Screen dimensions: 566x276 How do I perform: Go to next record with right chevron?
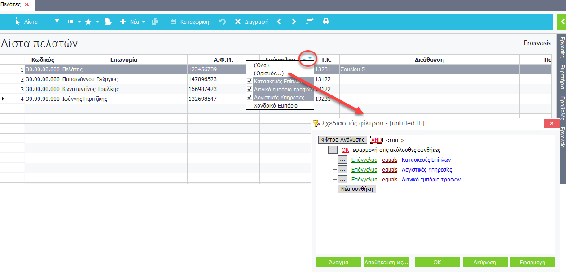[x=294, y=22]
